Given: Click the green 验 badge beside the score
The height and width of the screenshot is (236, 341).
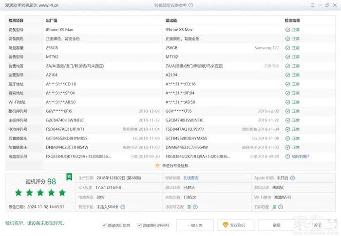Looking at the screenshot, I should click(69, 177).
